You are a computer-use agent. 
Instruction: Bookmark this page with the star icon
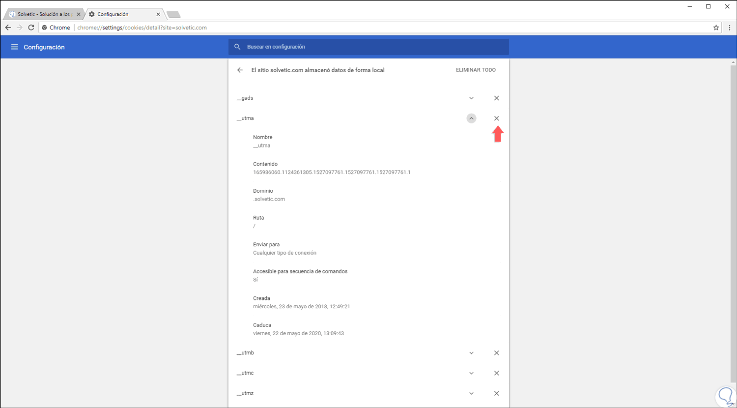coord(716,28)
